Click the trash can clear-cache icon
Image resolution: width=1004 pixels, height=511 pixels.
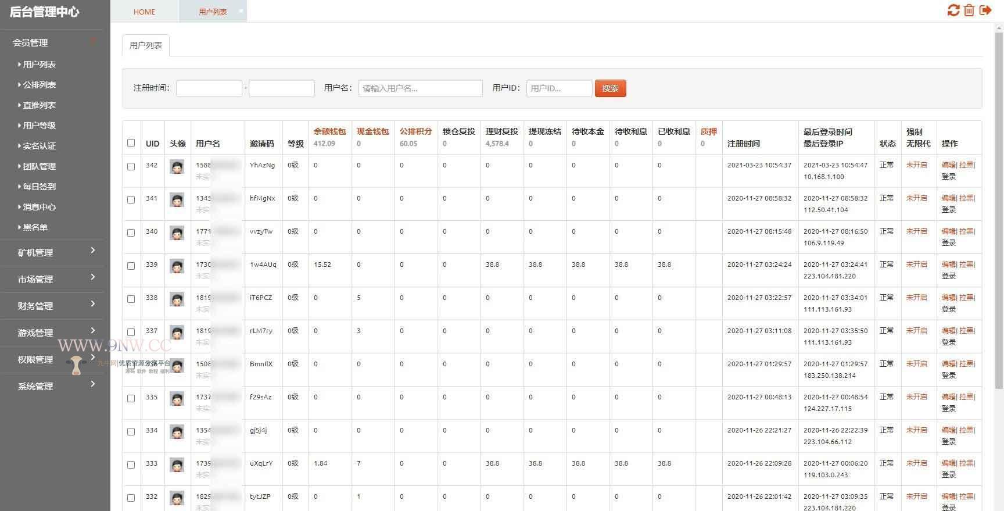[969, 10]
